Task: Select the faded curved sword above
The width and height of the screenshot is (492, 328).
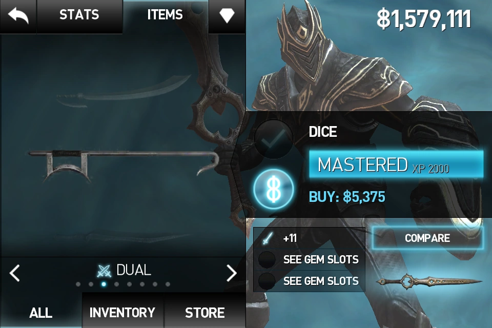Action: click(124, 90)
